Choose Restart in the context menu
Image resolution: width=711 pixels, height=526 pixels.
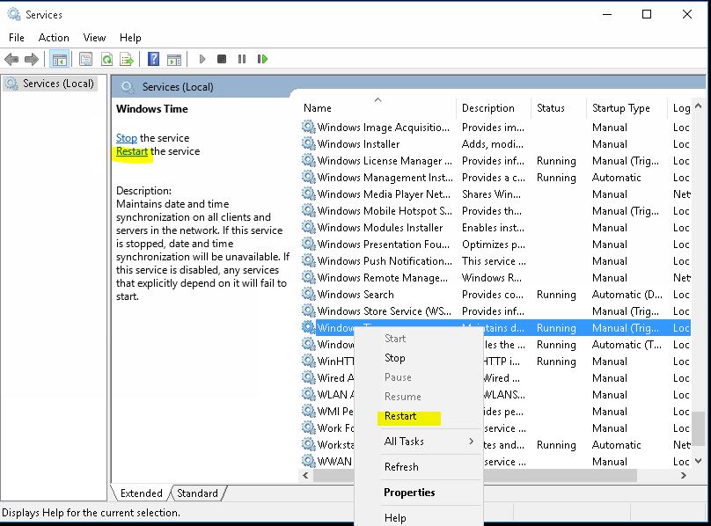[x=399, y=416]
